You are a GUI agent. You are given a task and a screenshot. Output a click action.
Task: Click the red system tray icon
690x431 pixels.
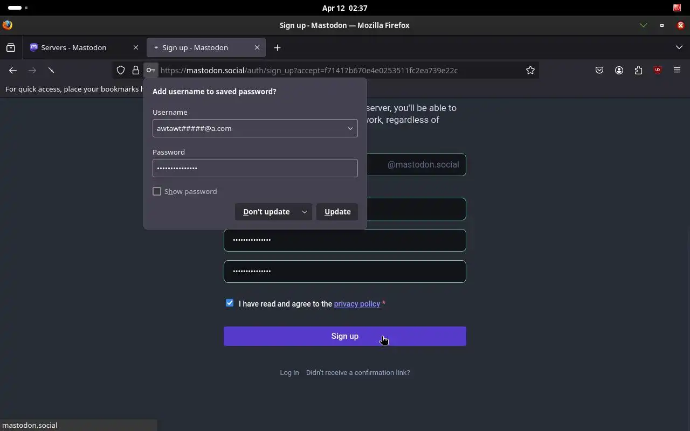(x=677, y=8)
